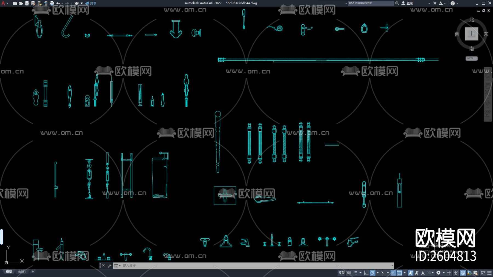Open recent commands dropdown in command line
The width and height of the screenshot is (493, 277).
click(117, 266)
